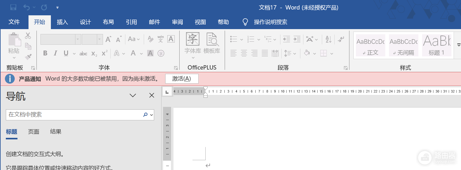461x170 pixels.
Task: Apply the 无间隔 style
Action: click(x=404, y=45)
